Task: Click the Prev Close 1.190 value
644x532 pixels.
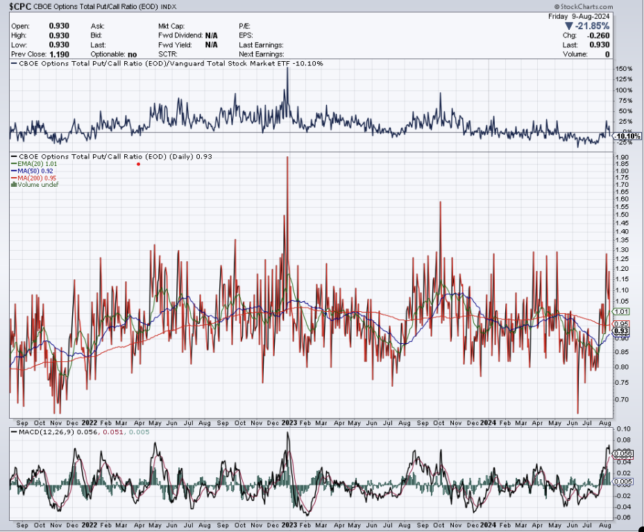Action: 59,54
